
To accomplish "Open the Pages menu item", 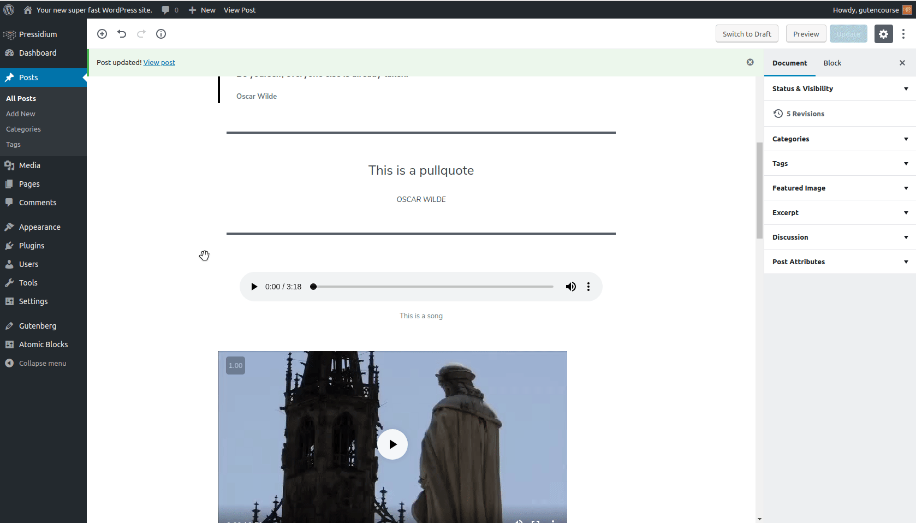I will tap(43, 184).
